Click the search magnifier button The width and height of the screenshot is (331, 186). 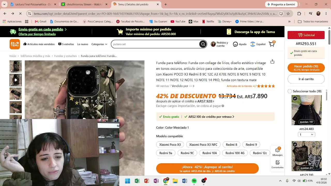click(203, 44)
